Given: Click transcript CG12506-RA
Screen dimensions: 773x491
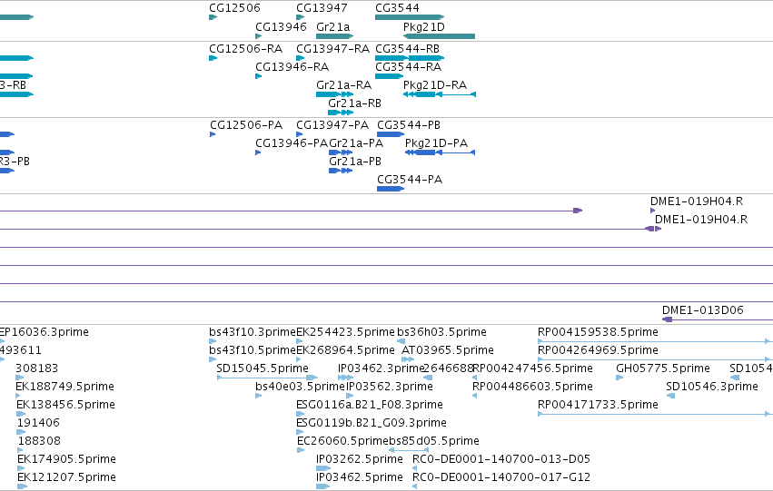Looking at the screenshot, I should pyautogui.click(x=245, y=49).
